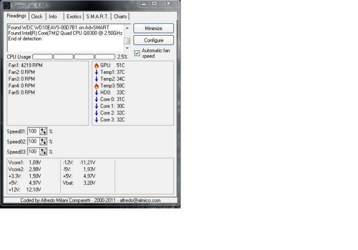Click the SpeedFan app icon in title bar

click(x=7, y=5)
